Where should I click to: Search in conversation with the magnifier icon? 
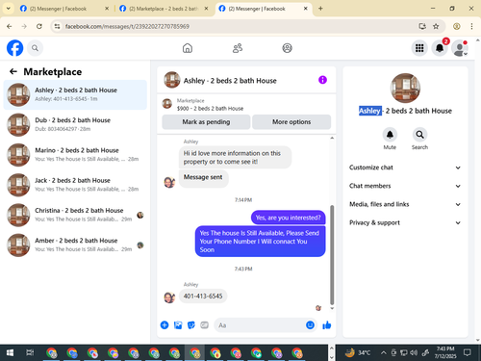[419, 135]
